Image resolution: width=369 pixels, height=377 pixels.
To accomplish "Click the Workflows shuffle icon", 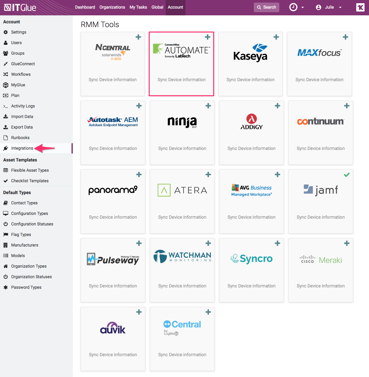I will pos(6,74).
